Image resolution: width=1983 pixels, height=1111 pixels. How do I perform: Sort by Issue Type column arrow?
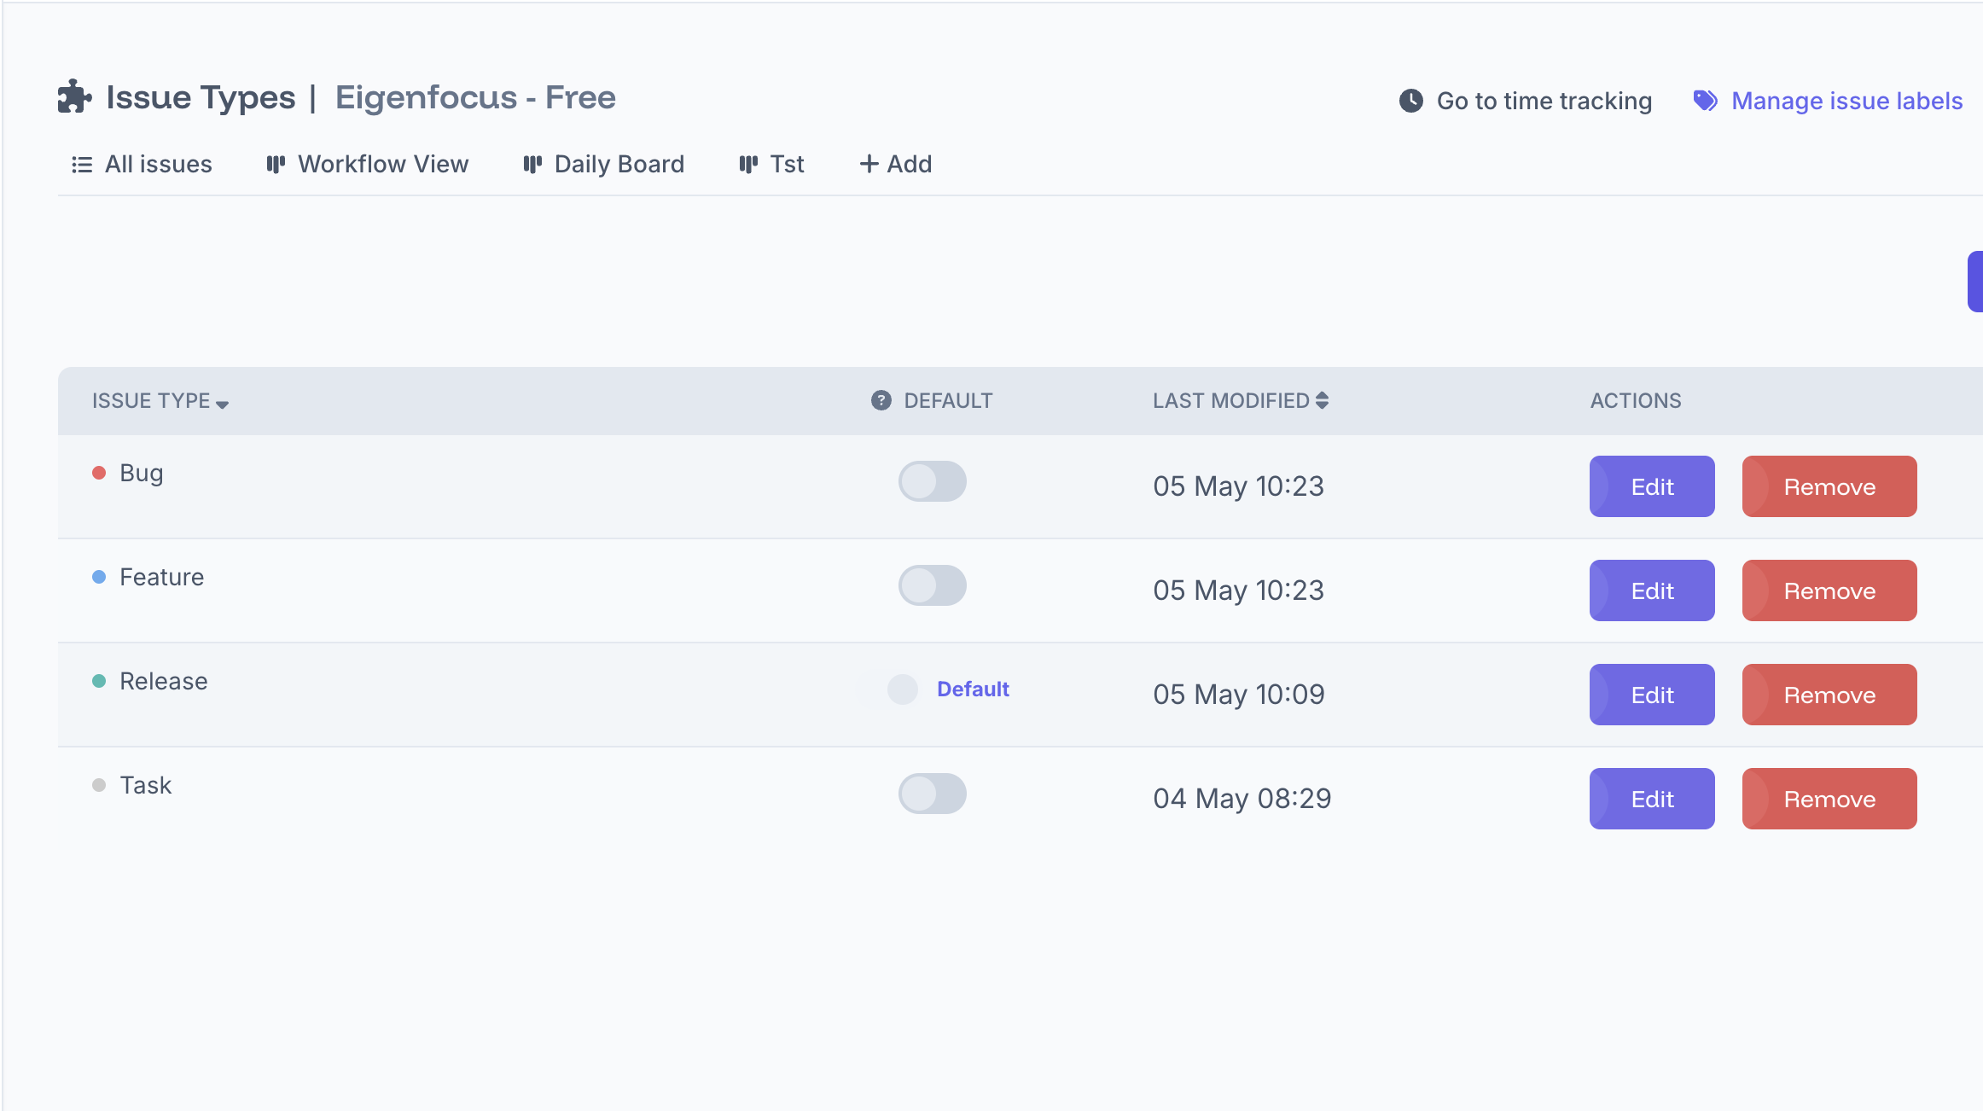click(223, 404)
